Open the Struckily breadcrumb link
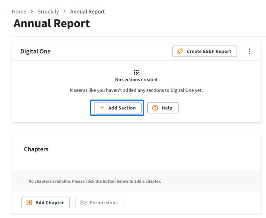This screenshot has width=266, height=218. pos(48,11)
